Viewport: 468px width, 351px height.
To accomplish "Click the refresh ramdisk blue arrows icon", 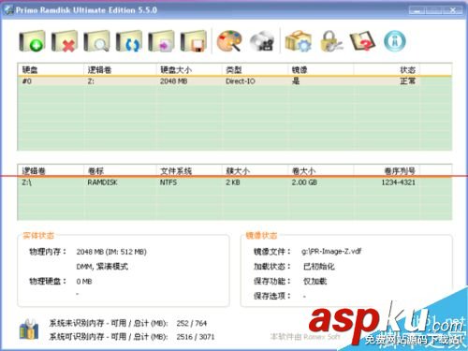I will click(129, 41).
